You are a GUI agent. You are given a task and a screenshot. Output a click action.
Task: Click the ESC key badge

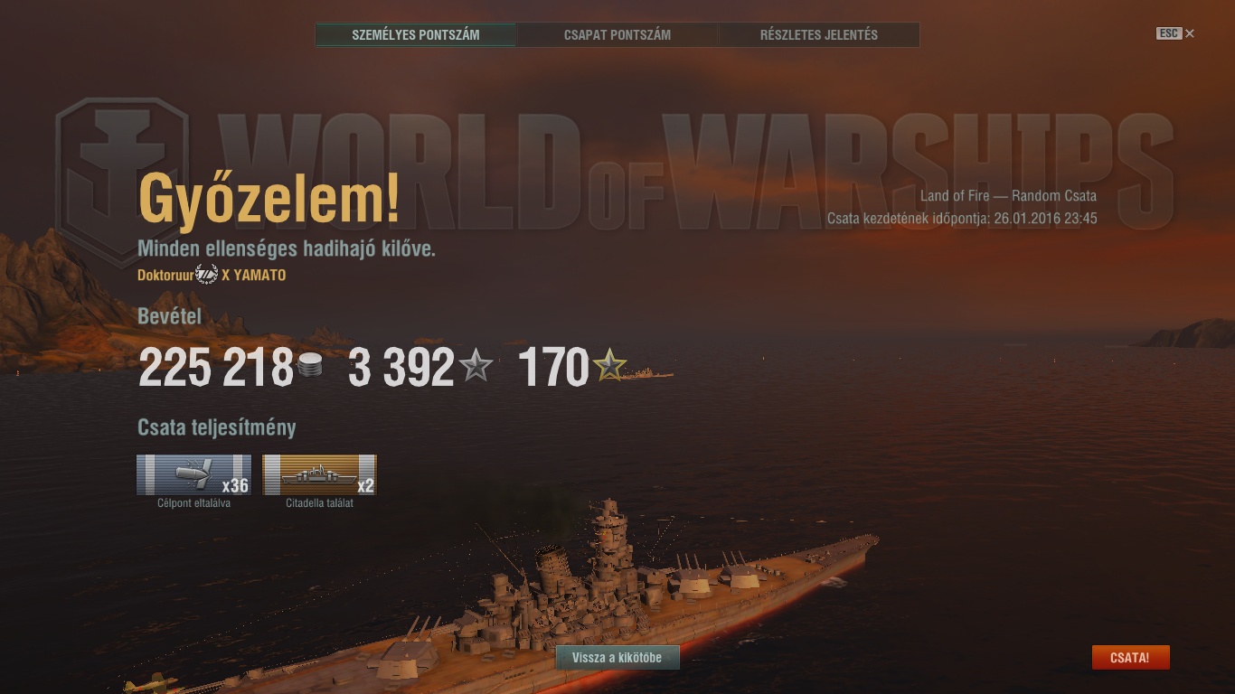pos(1169,33)
